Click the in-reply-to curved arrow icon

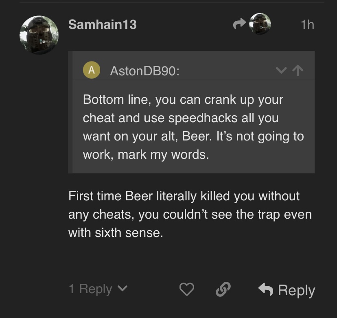[x=239, y=25]
